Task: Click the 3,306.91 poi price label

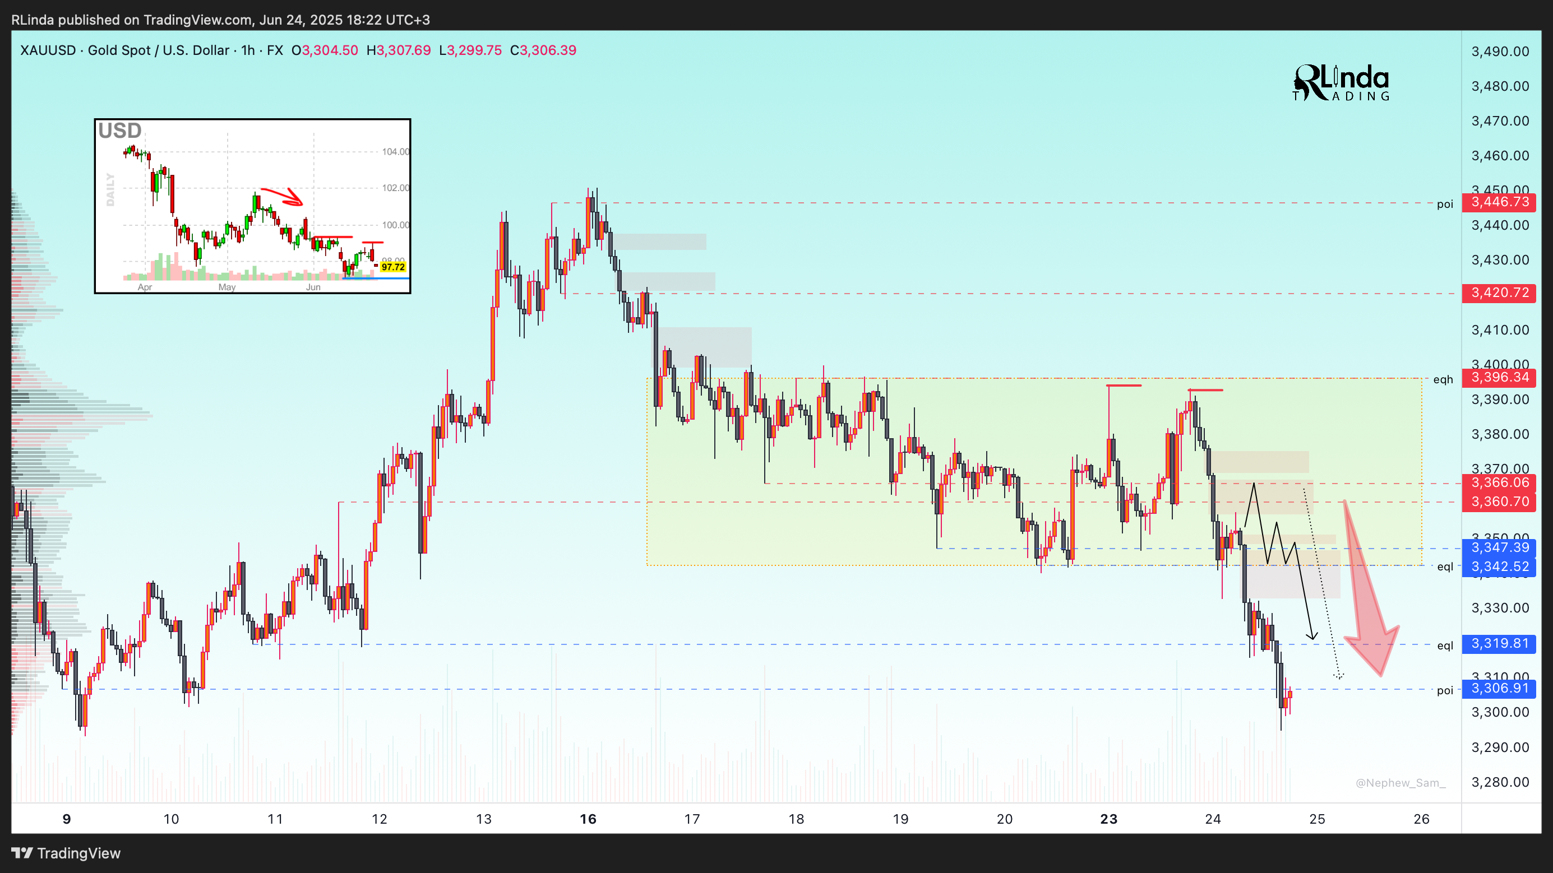Action: click(1499, 689)
